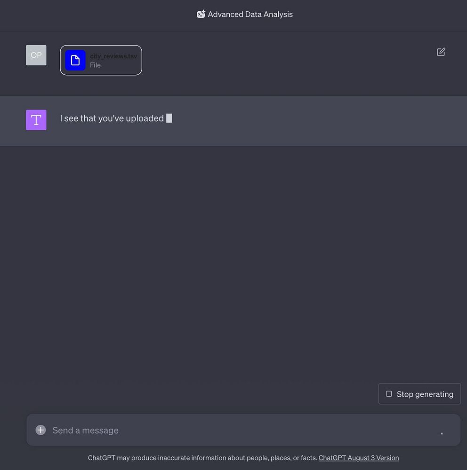Click the city_reviews.tsv filename text

[113, 56]
